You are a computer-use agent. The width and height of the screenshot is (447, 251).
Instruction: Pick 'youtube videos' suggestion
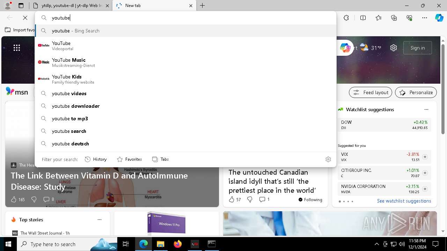[x=186, y=93]
